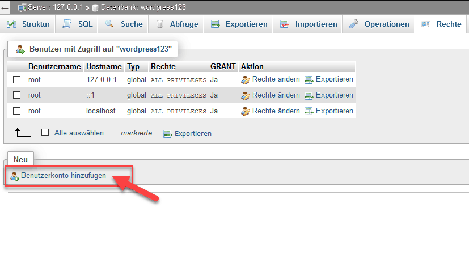Click the Operationen wrench icon
469x267 pixels.
pyautogui.click(x=353, y=24)
